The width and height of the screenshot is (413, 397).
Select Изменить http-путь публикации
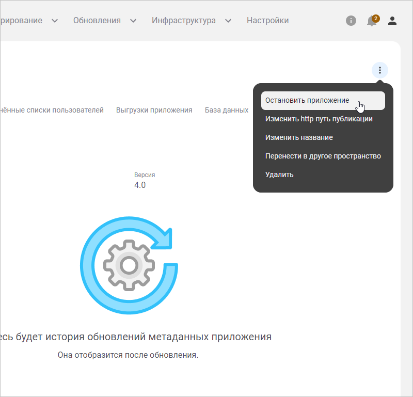[x=319, y=119]
